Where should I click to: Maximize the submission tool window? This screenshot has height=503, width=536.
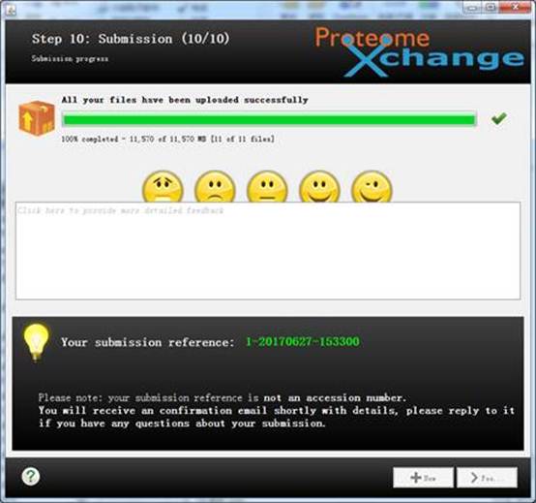coord(491,8)
